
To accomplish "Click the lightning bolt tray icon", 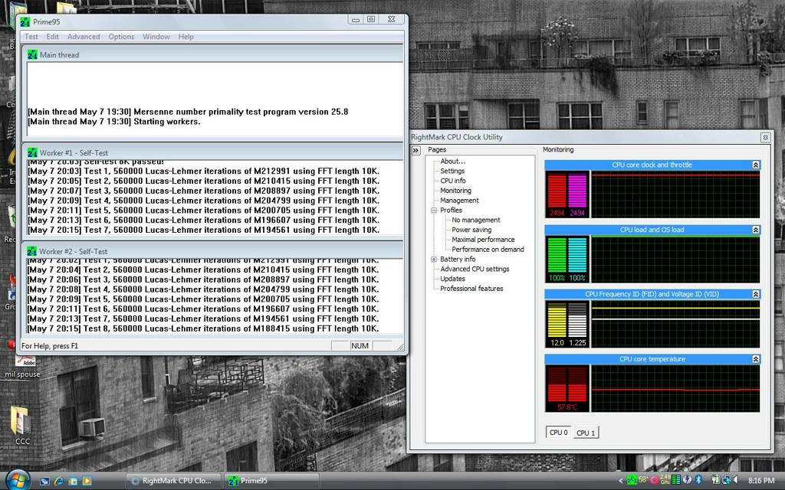I will coord(688,480).
